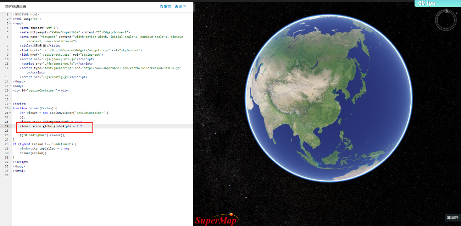Click the 运行 run button
This screenshot has height=226, width=461.
click(180, 7)
